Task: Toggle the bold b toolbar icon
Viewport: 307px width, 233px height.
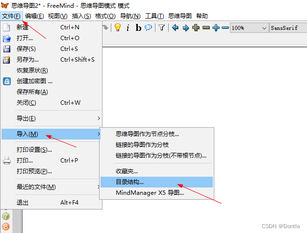Action: tap(138, 28)
